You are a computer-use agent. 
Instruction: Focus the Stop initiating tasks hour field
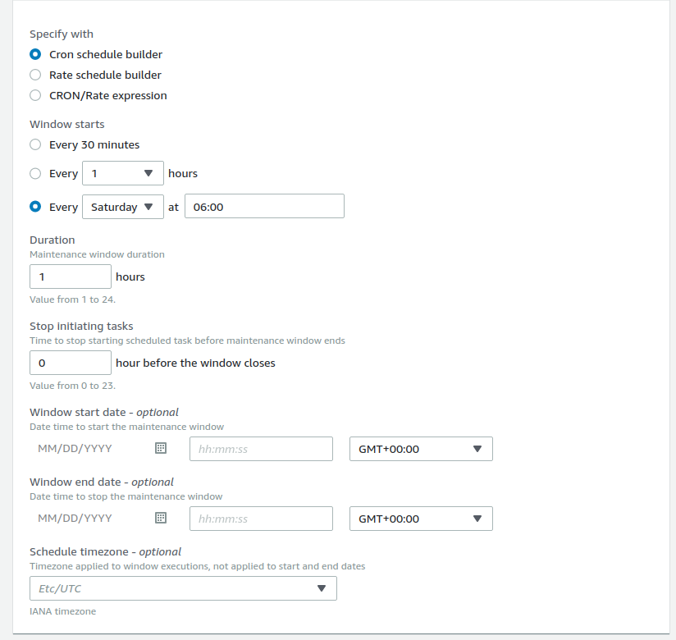(x=71, y=363)
